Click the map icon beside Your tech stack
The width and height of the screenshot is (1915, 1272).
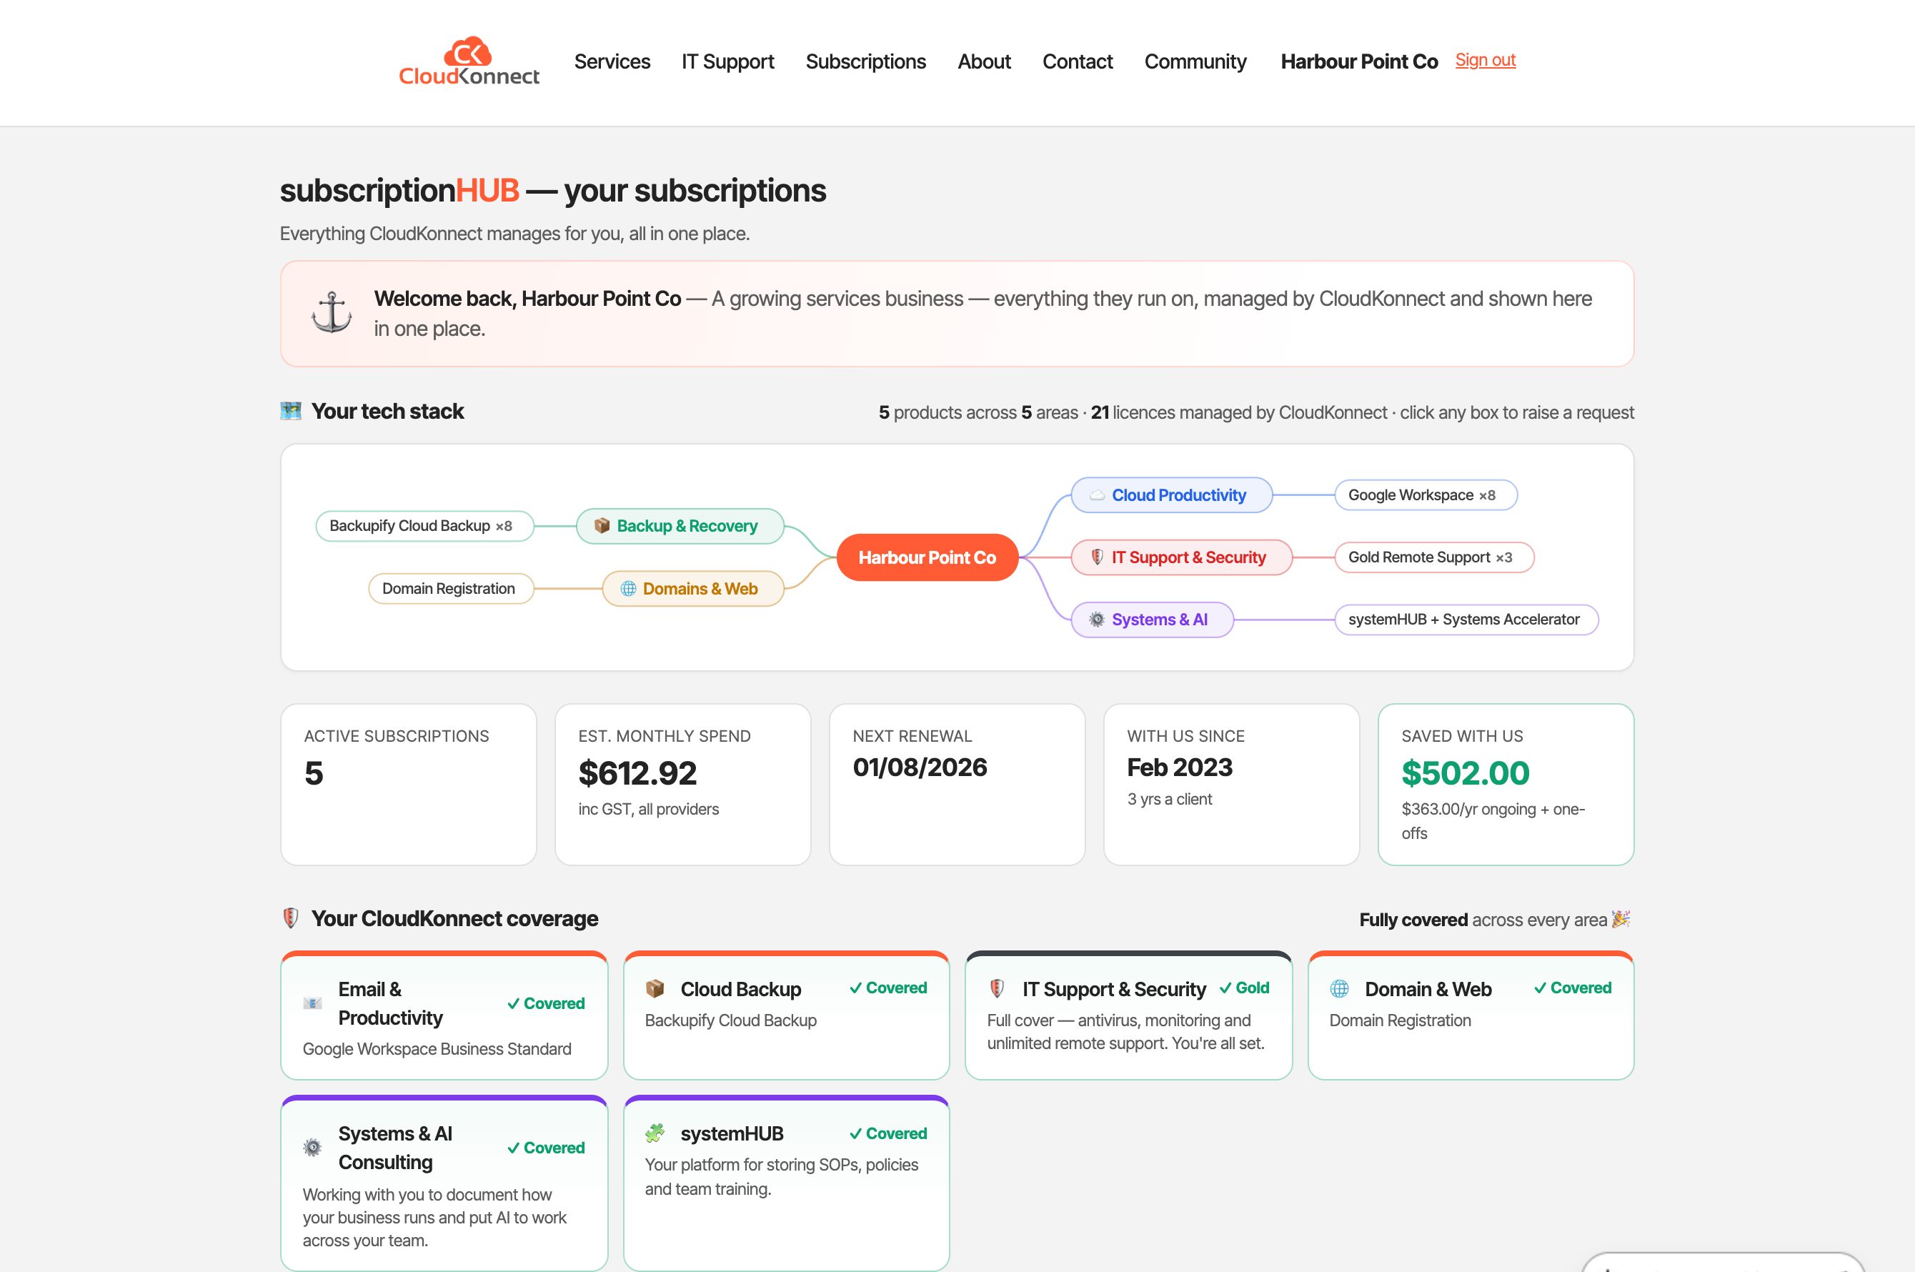[x=290, y=412]
